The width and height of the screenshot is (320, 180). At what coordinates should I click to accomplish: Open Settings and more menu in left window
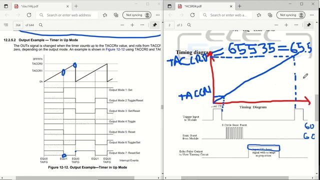158,15
